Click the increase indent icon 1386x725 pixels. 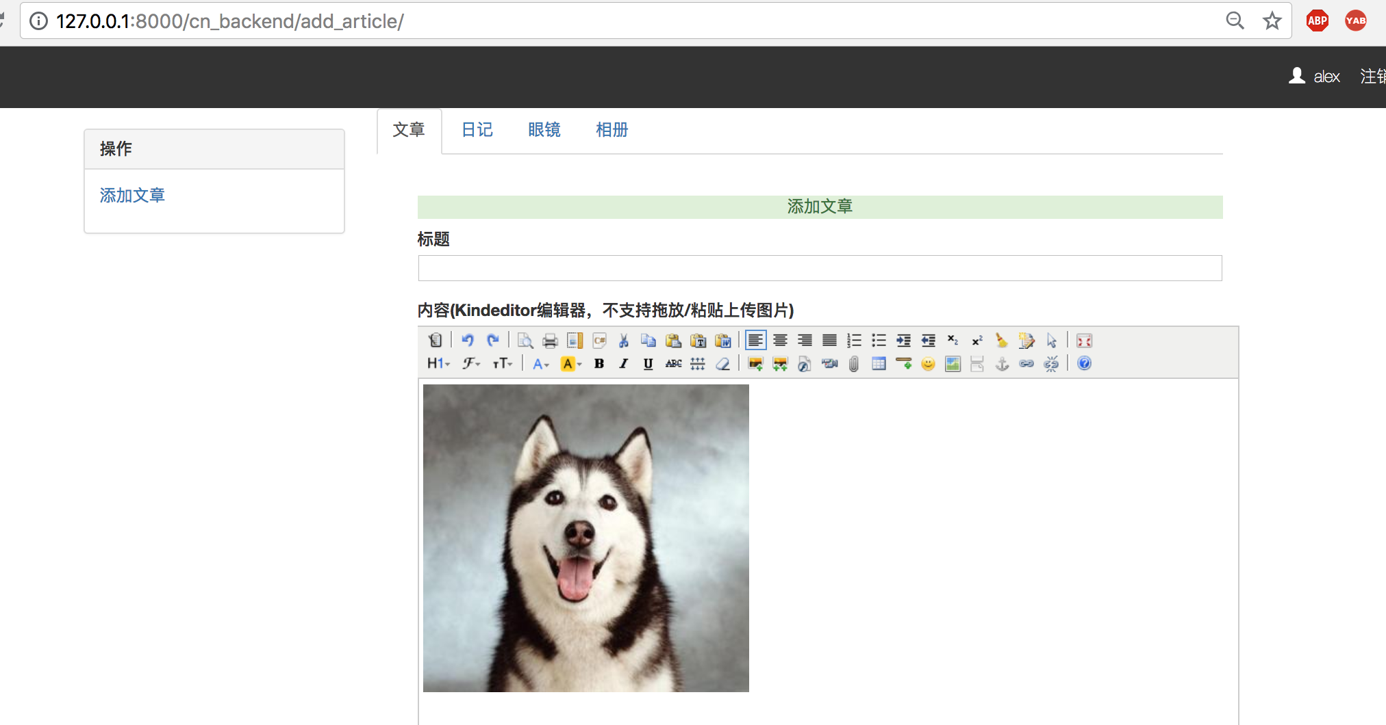[x=903, y=340]
